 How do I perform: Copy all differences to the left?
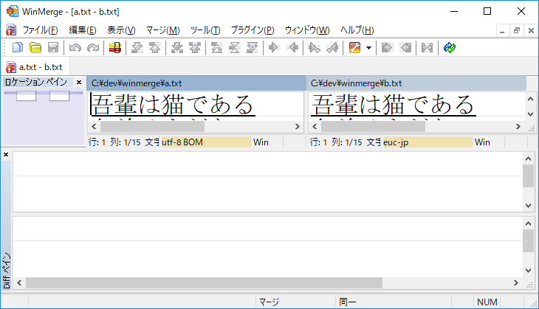pyautogui.click(x=405, y=47)
